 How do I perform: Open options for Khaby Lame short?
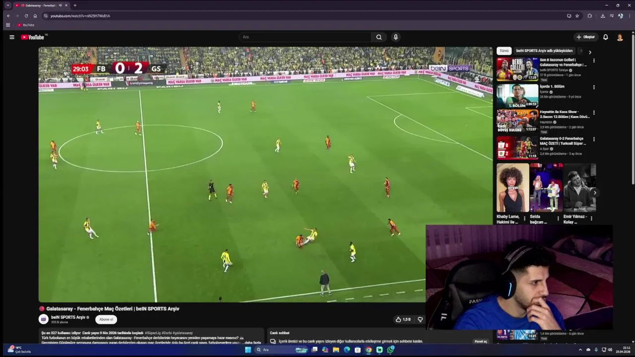[525, 219]
